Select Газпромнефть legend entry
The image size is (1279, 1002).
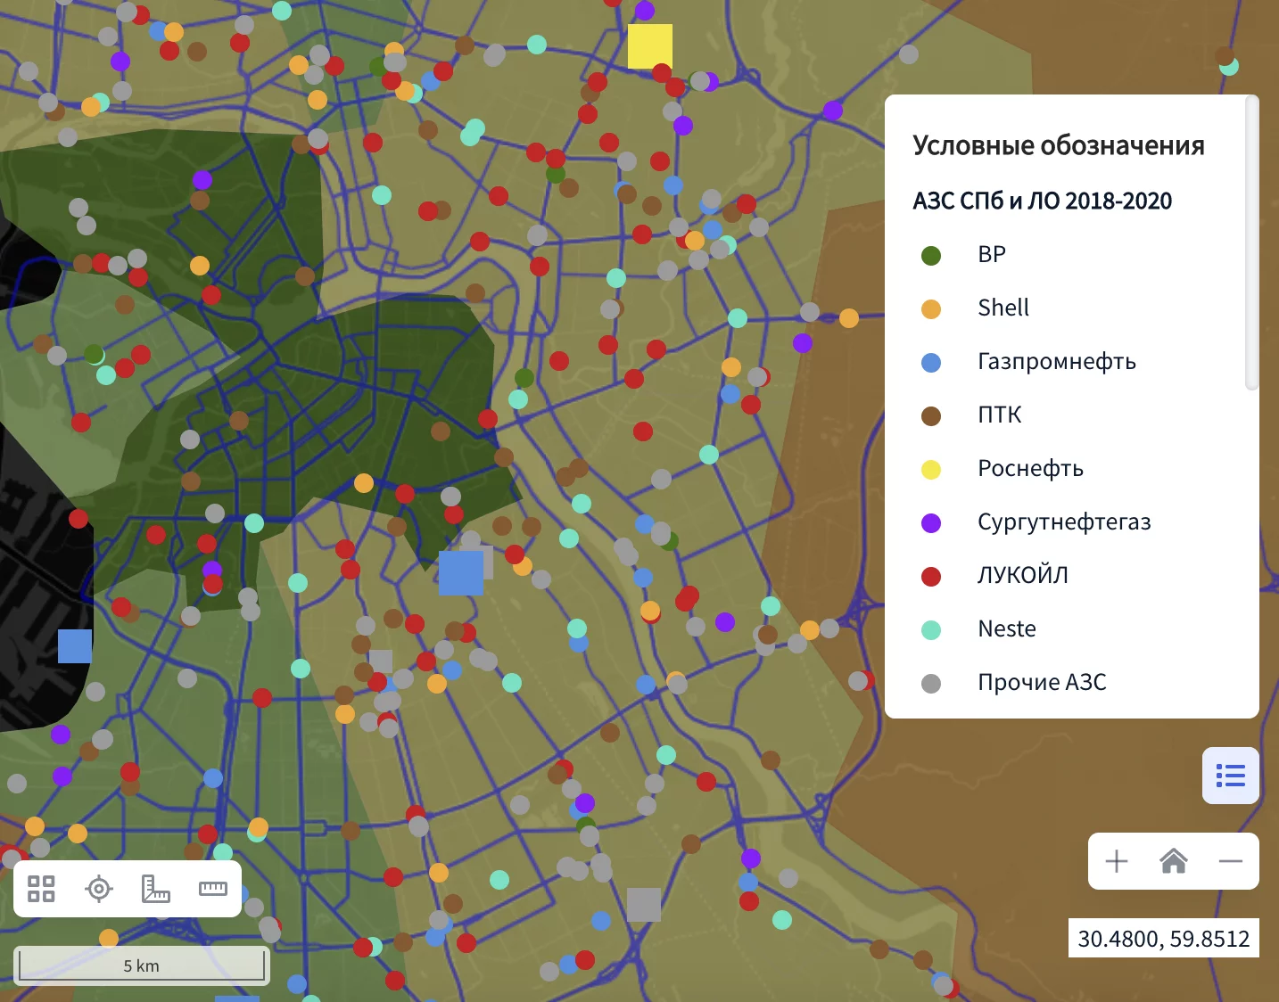point(1056,362)
